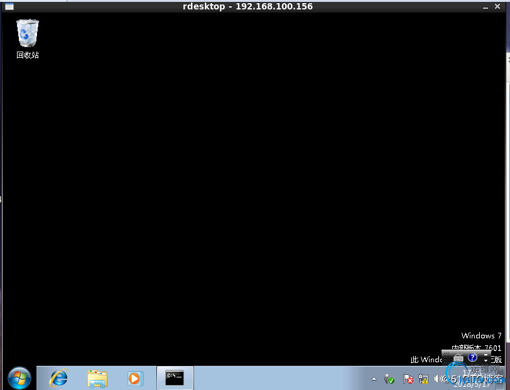The height and width of the screenshot is (390, 510).
Task: Open the Windows Start menu orb
Action: pyautogui.click(x=19, y=378)
